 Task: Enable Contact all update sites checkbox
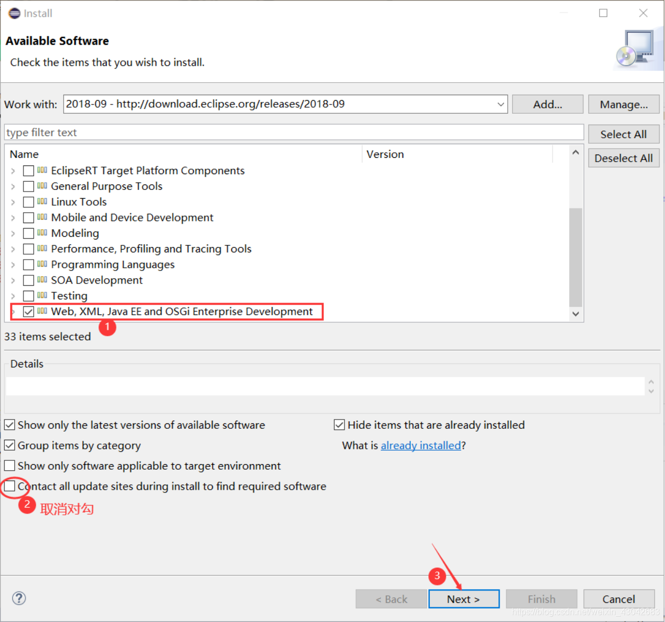10,486
